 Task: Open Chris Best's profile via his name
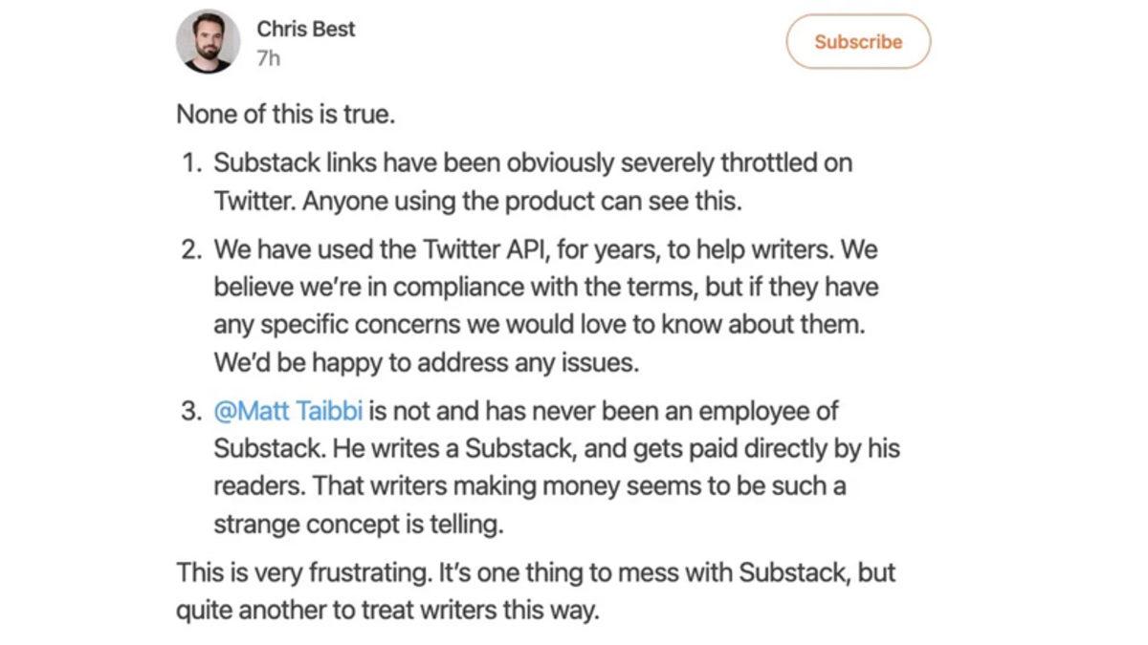305,29
